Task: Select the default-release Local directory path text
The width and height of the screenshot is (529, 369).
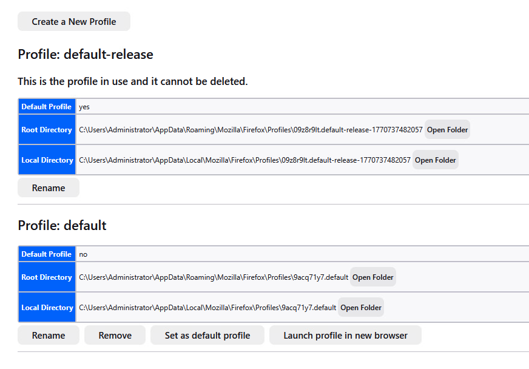Action: click(244, 160)
